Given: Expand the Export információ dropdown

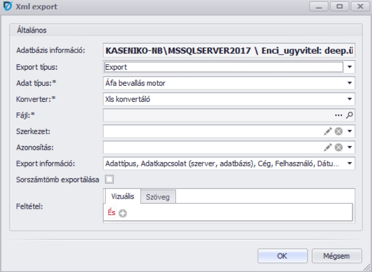Looking at the screenshot, I should (x=350, y=163).
